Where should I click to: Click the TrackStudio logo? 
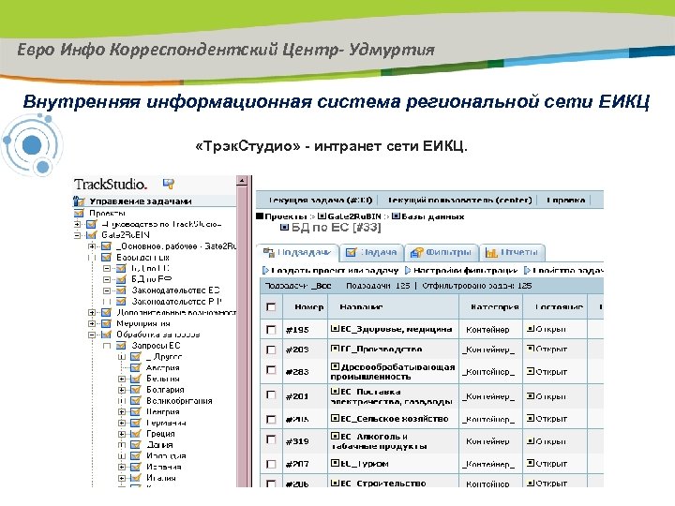[x=111, y=185]
